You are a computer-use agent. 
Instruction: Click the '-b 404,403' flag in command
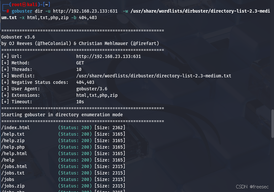(84, 17)
